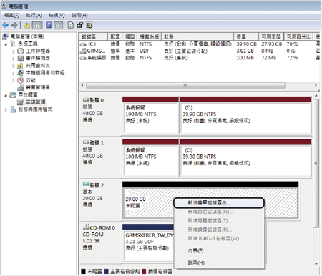This screenshot has width=322, height=276.
Task: Click the Up one level folder icon
Action: tap(27, 25)
